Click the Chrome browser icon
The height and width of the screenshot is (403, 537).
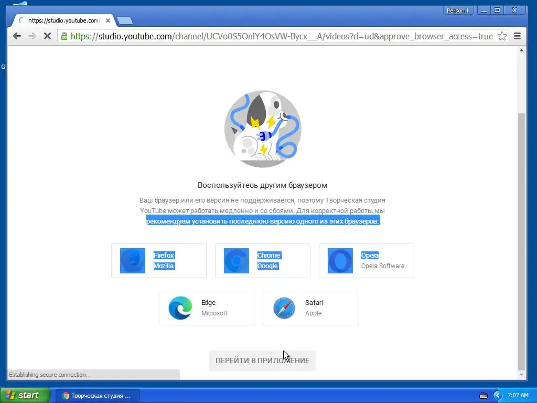pyautogui.click(x=237, y=261)
